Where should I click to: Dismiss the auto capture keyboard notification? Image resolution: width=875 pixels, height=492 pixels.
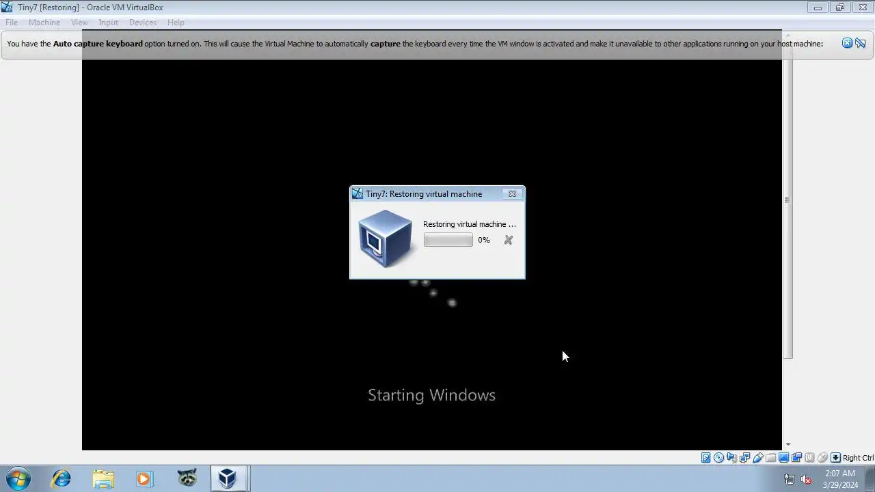[x=848, y=43]
